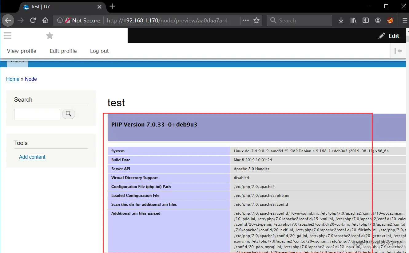Click the Home breadcrumb link

point(13,79)
